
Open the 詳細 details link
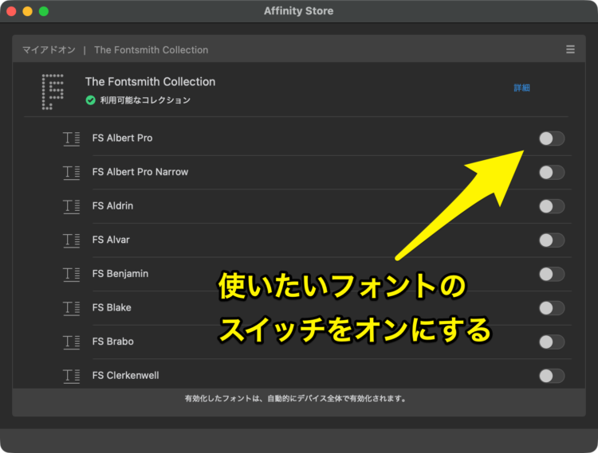[521, 88]
